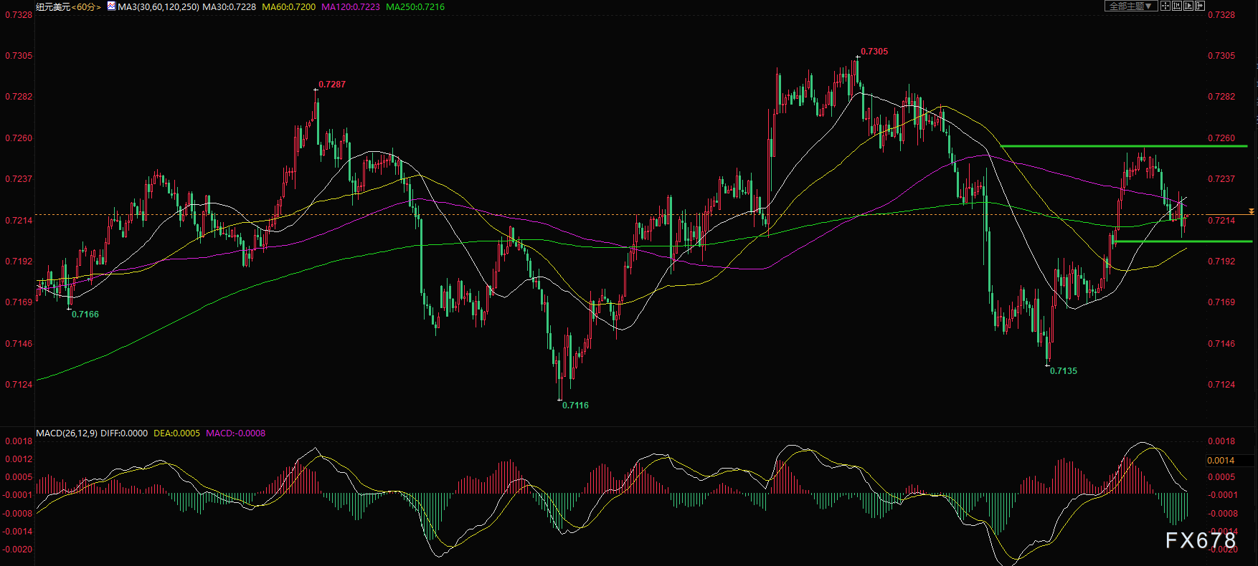This screenshot has height=566, width=1258.
Task: Click the MA250:0.7216 value
Action: click(415, 6)
